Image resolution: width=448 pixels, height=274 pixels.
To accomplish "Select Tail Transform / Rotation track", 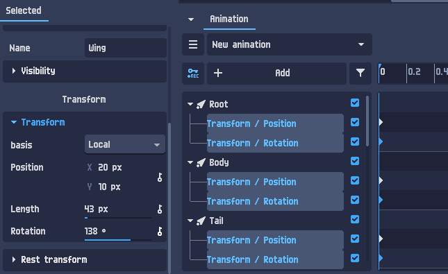I will (275, 259).
